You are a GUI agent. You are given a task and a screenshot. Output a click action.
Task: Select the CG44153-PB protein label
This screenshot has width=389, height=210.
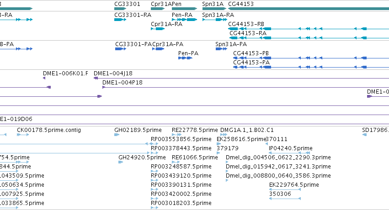(251, 53)
